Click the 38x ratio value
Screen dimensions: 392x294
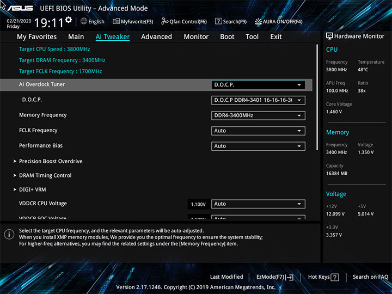tap(362, 91)
